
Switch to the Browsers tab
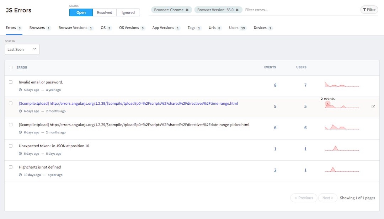pos(40,28)
